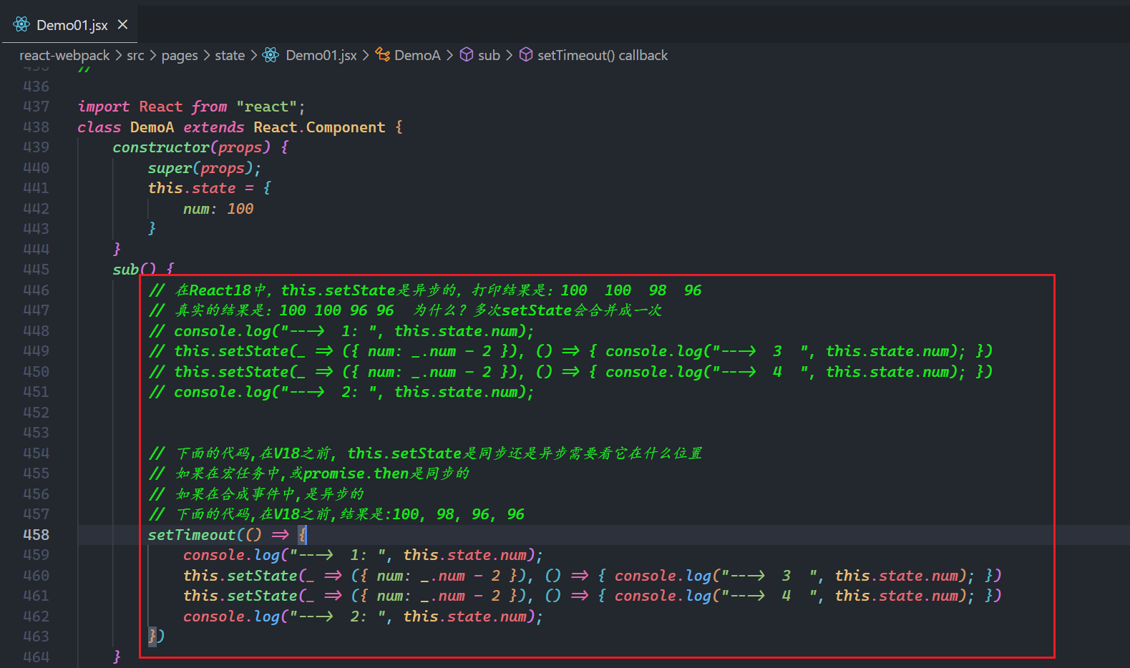Open the src breadcrumb folder
This screenshot has width=1130, height=668.
[x=135, y=55]
